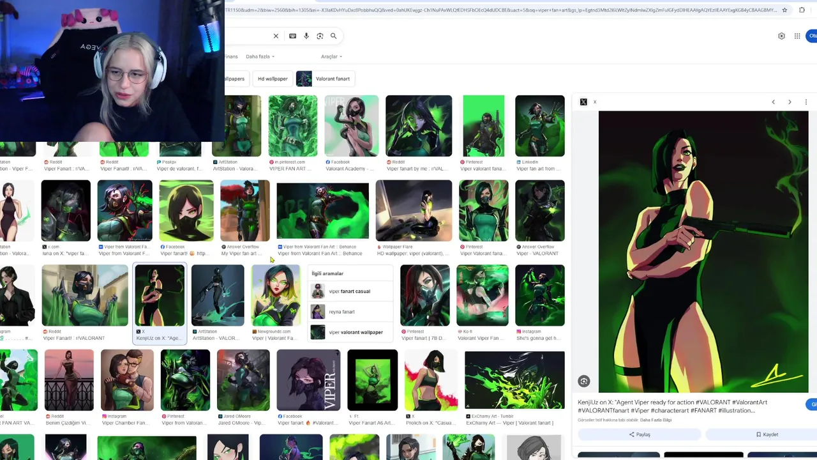Open the Facebook 'Valorant Academy' thumbnail
817x460 pixels.
[351, 126]
